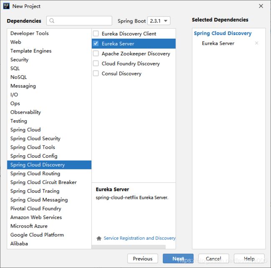The image size is (271, 268).
Task: Select the Observability category
Action: [x=49, y=112]
